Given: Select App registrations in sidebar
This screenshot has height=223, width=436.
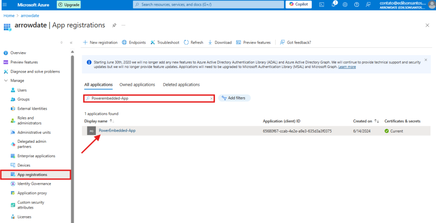Looking at the screenshot, I should 35,175.
